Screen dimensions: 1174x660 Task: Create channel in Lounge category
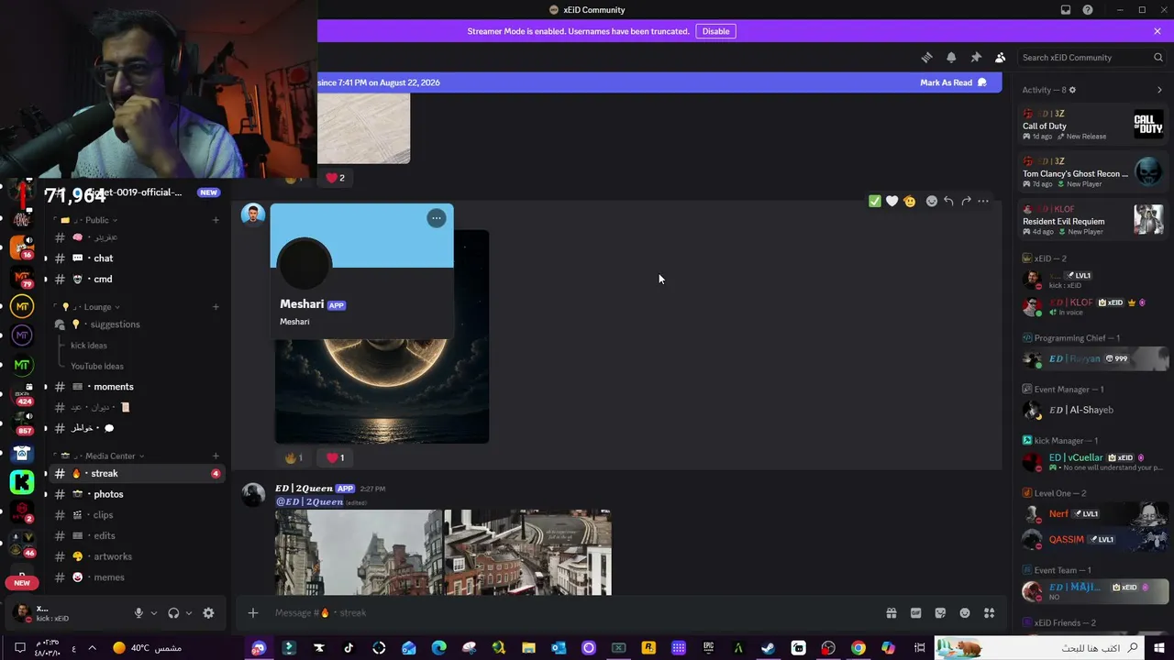[216, 307]
